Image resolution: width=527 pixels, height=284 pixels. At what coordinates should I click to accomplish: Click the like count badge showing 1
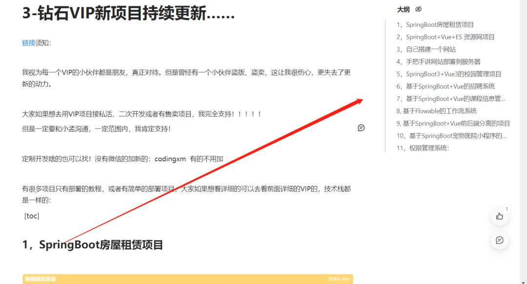[507, 210]
